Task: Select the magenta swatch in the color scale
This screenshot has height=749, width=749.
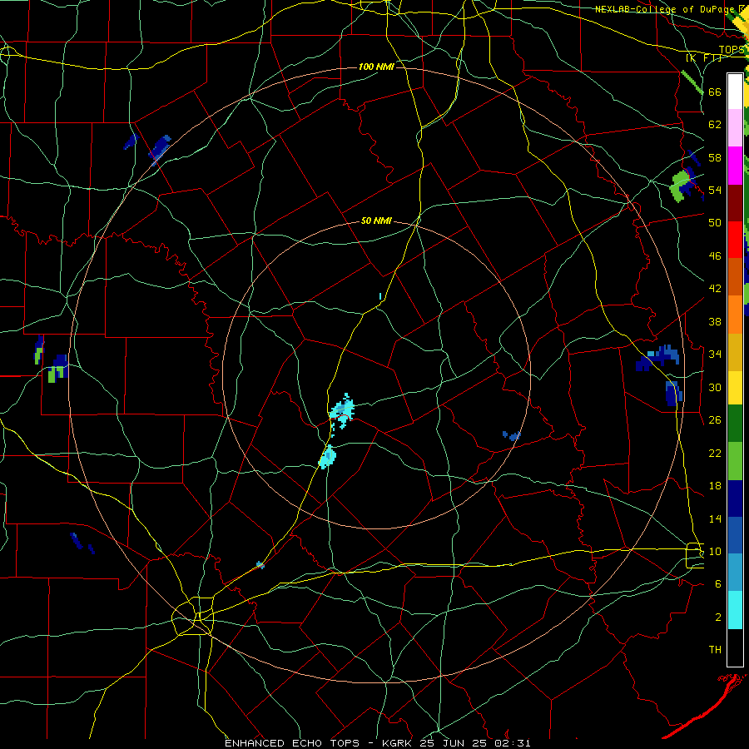Action: point(735,166)
